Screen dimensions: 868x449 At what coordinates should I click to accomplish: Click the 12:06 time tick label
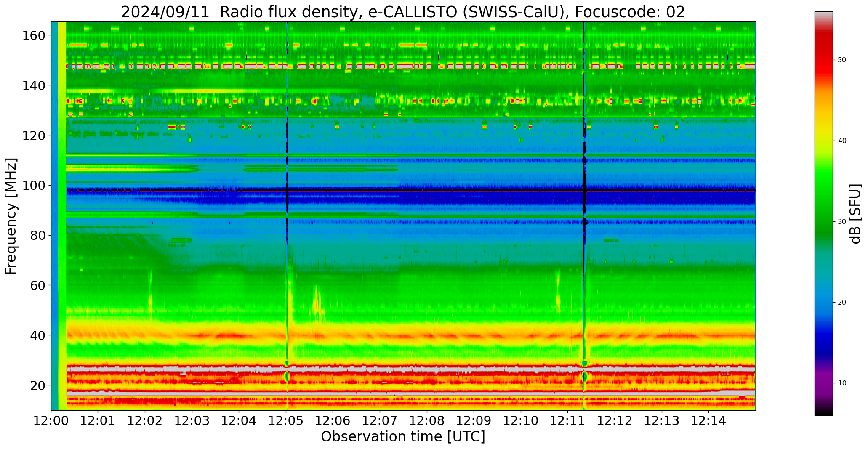[333, 420]
